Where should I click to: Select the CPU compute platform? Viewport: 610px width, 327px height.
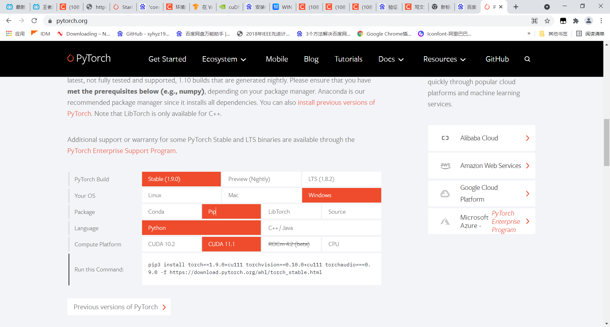351,244
